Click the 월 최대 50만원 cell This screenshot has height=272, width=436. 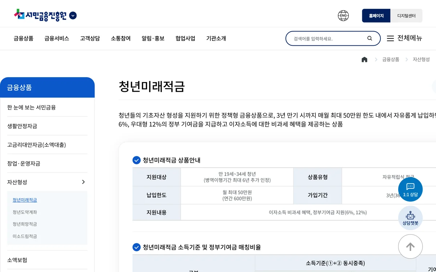click(x=237, y=195)
